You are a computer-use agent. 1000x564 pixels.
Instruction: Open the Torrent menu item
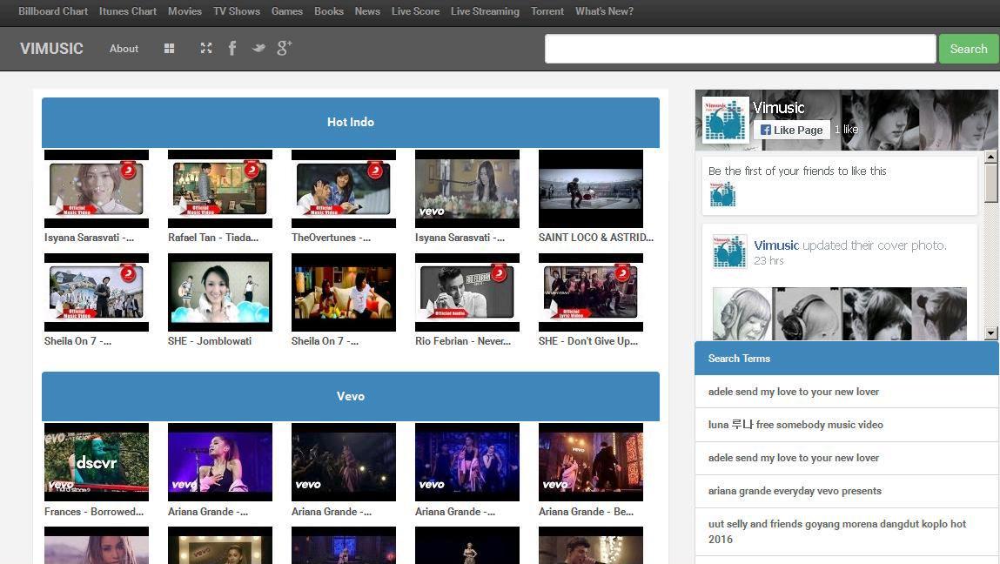pyautogui.click(x=547, y=11)
